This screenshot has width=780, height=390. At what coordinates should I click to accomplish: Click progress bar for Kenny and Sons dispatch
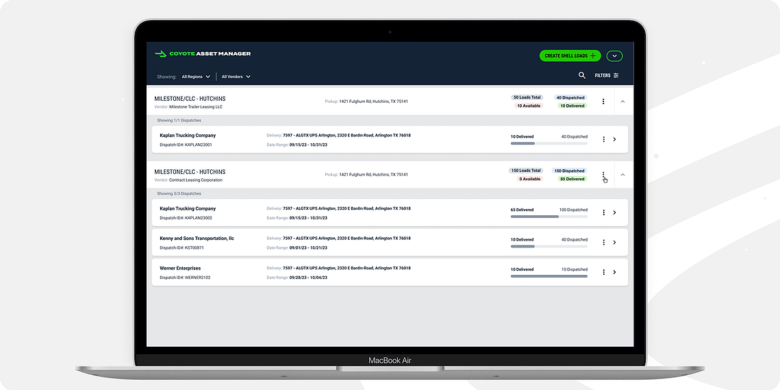(549, 246)
